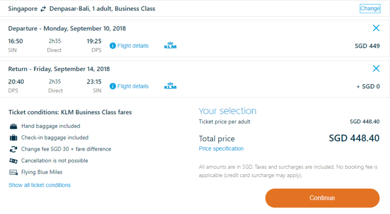Click the Flying Blue Miles icon
Image resolution: width=390 pixels, height=214 pixels.
(13, 172)
